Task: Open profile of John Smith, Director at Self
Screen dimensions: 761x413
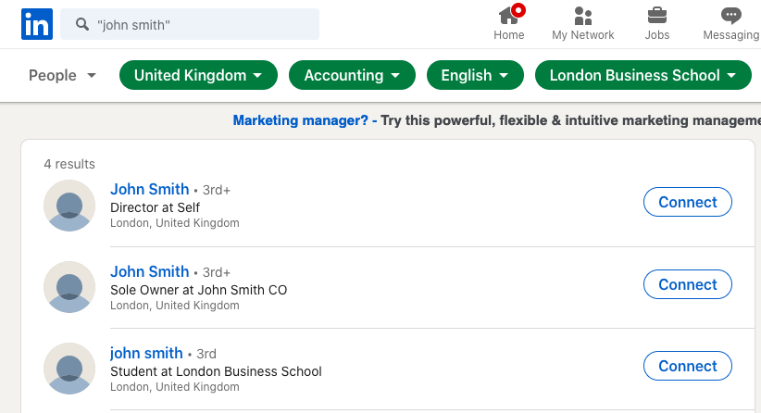Action: tap(149, 190)
